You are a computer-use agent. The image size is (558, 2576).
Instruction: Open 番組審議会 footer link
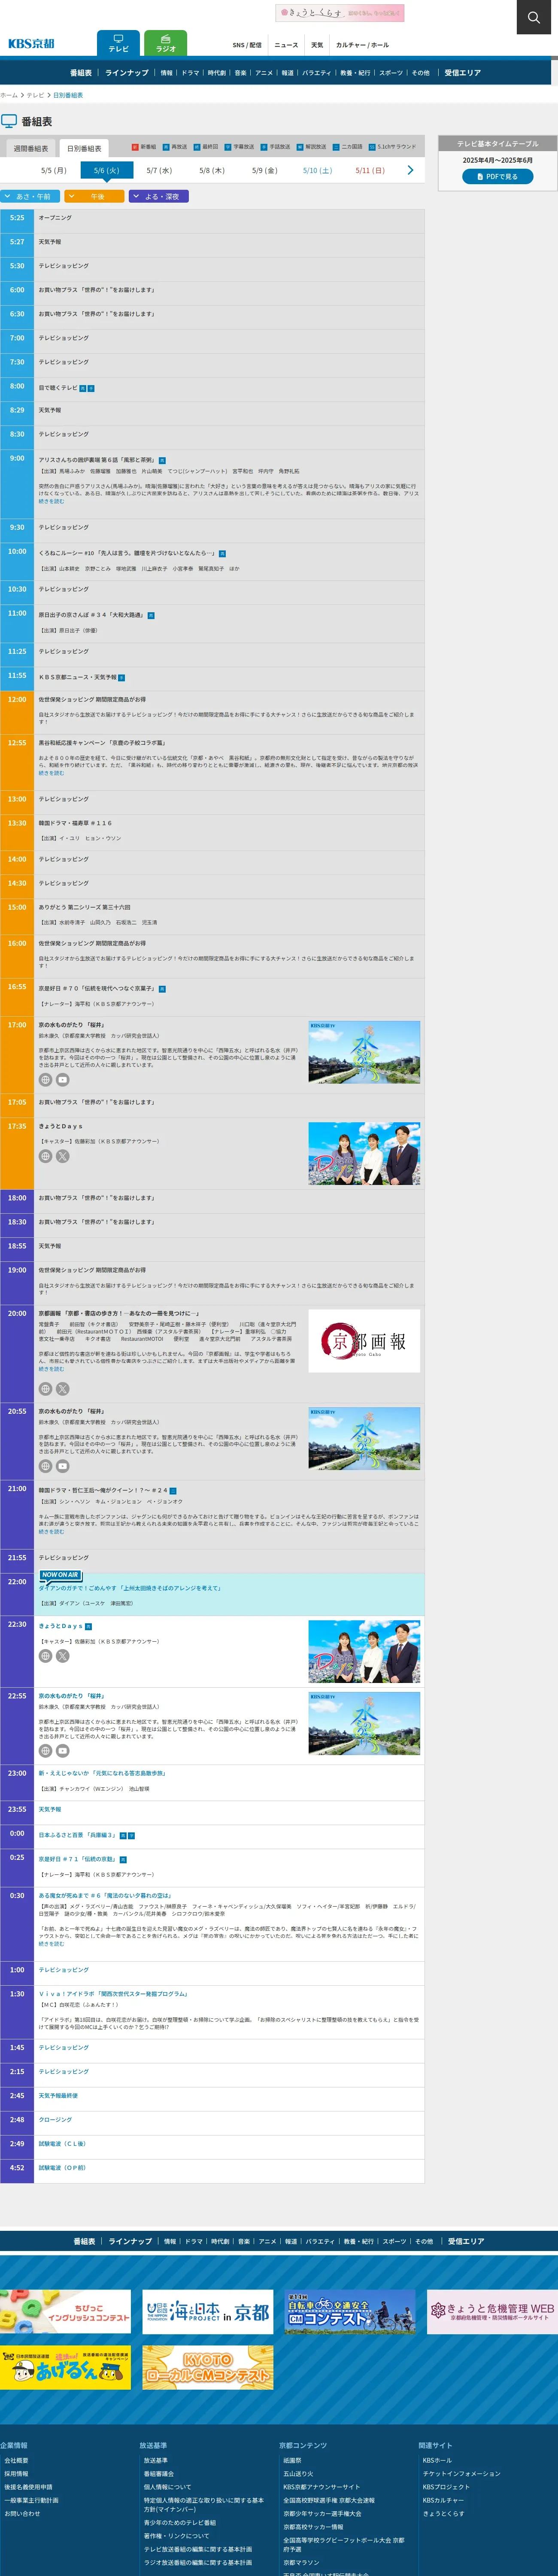[158, 2474]
